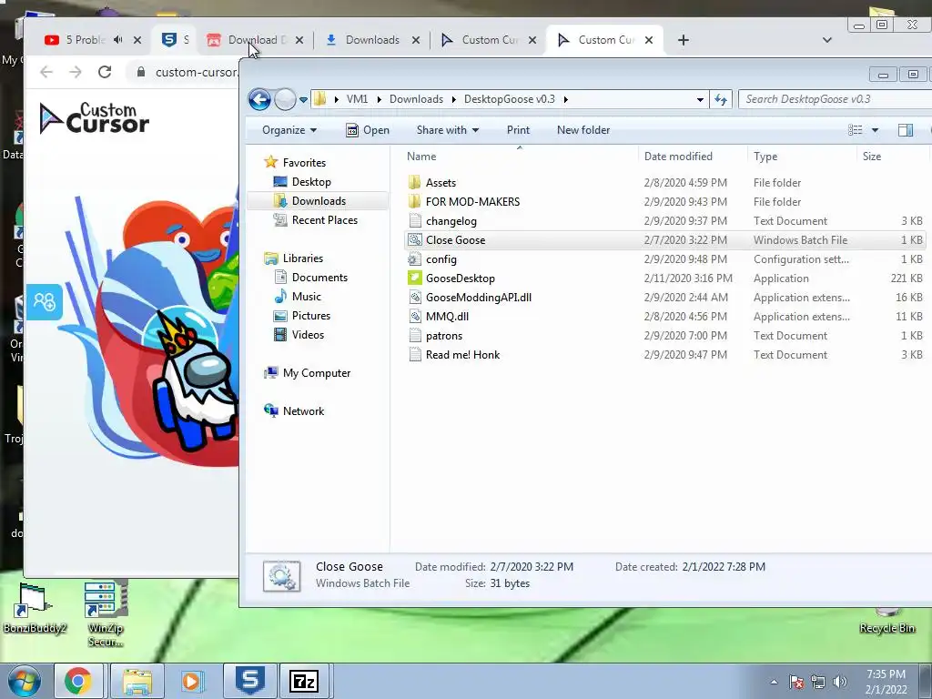Open recent locations dropdown beside Forward button
Screen dimensions: 932x699
tap(303, 100)
